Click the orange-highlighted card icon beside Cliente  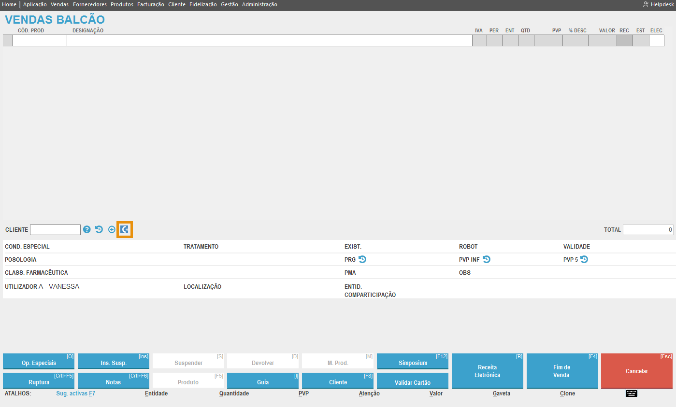click(x=125, y=230)
